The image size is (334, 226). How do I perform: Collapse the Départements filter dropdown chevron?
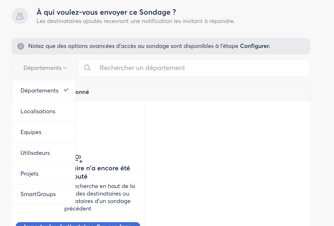pos(65,68)
